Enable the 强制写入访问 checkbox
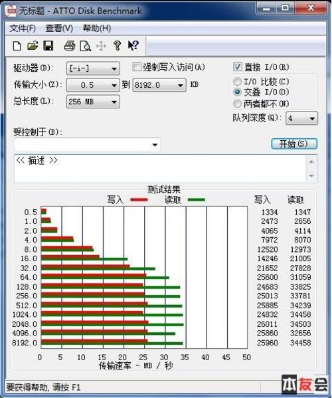 137,67
